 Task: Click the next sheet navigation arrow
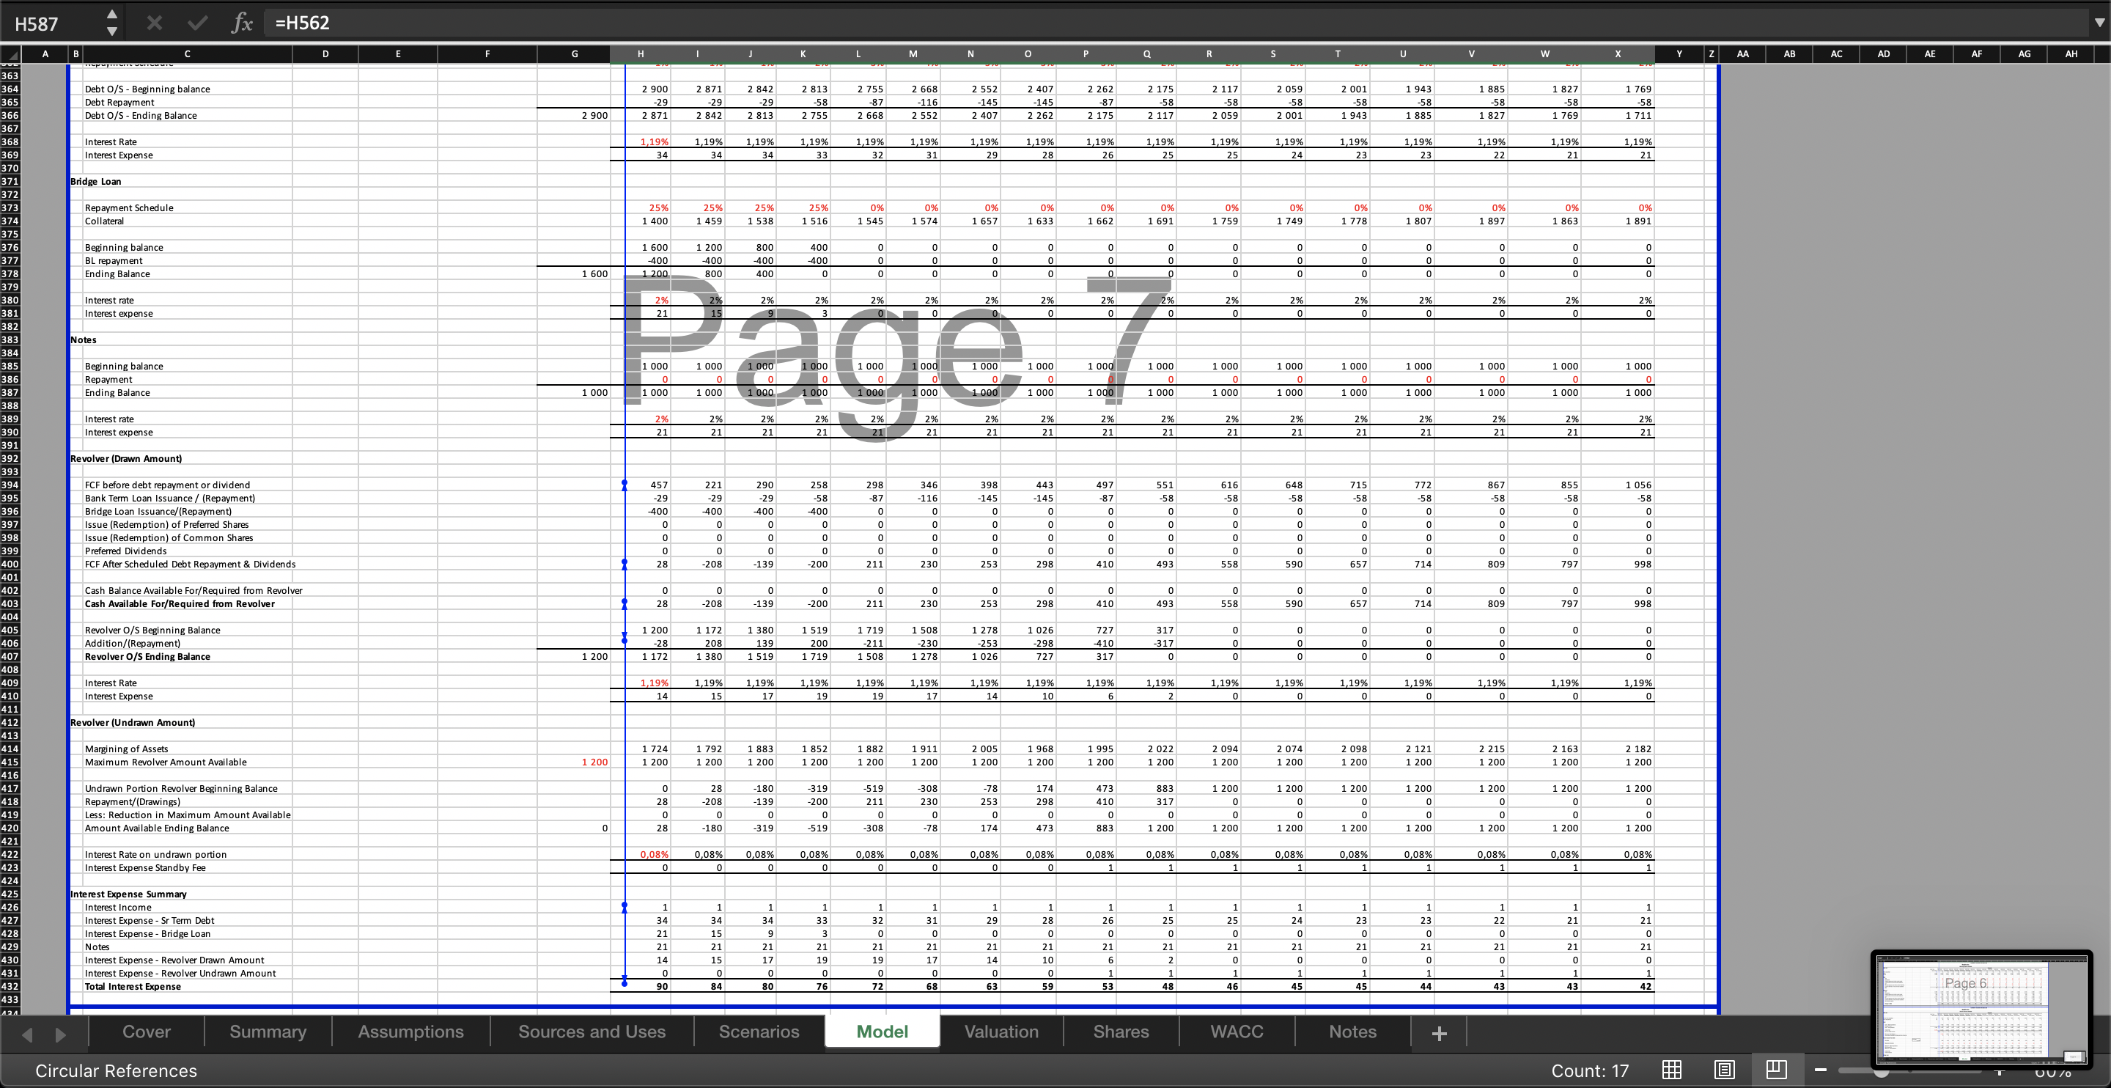tap(60, 1034)
